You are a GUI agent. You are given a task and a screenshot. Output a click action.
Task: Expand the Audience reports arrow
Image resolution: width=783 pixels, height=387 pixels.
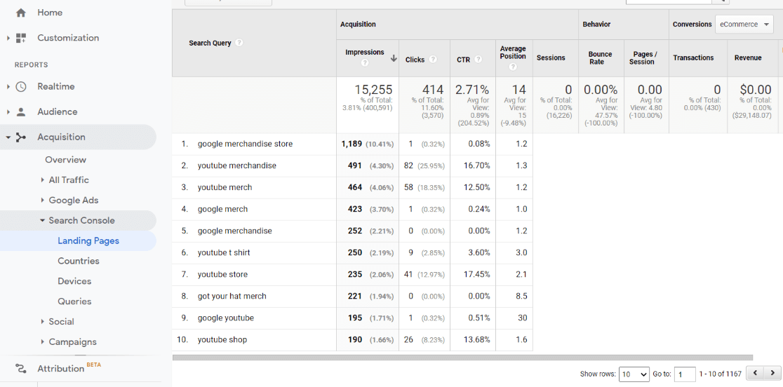point(8,111)
